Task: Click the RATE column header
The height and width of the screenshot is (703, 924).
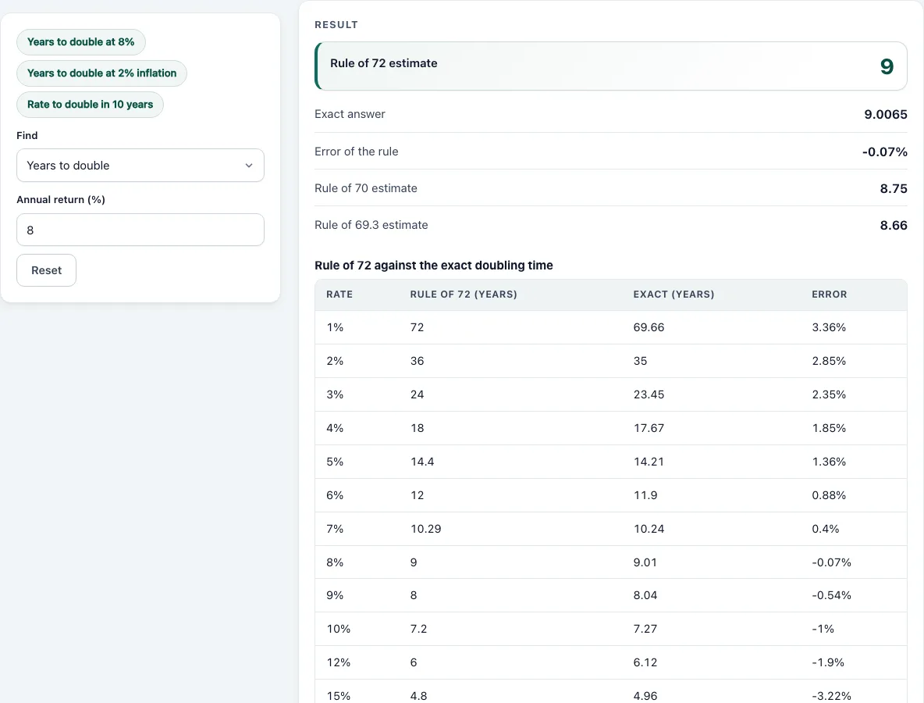Action: pyautogui.click(x=339, y=294)
